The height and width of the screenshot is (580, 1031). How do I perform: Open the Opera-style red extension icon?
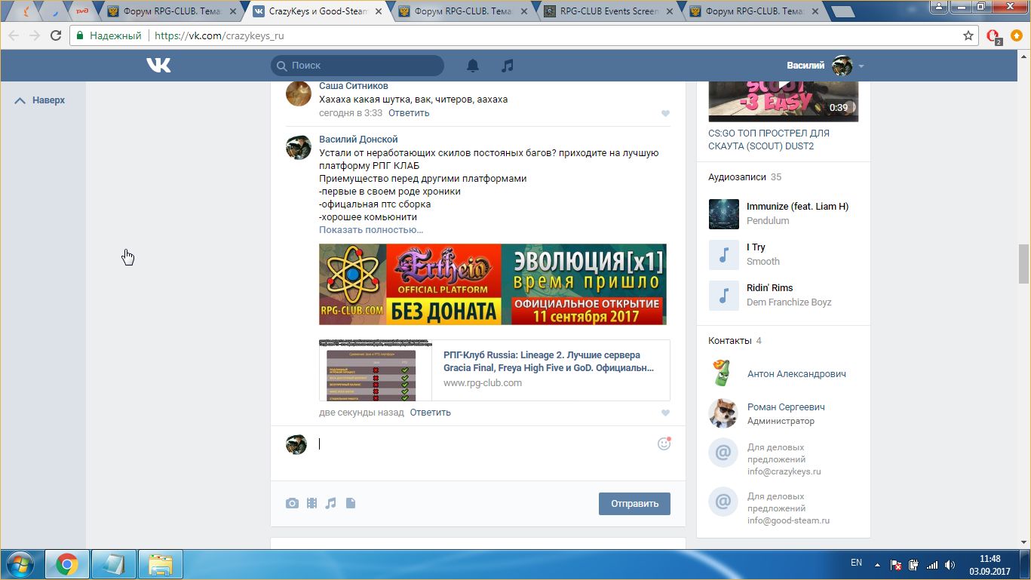click(993, 36)
